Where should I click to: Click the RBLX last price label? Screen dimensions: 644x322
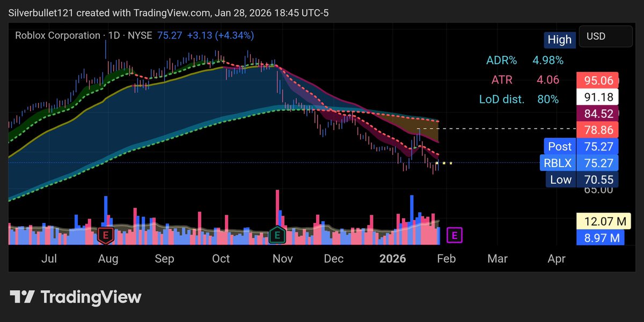(x=580, y=163)
